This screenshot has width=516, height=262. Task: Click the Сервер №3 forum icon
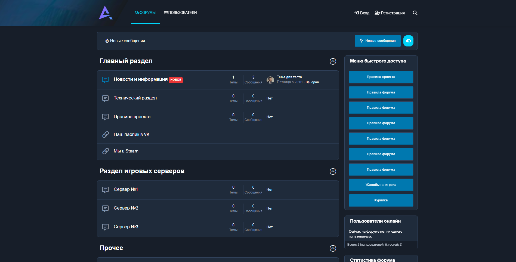pos(105,227)
